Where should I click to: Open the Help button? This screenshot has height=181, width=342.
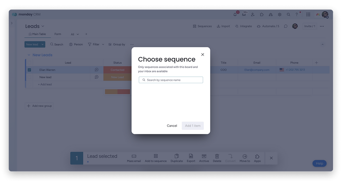click(x=320, y=163)
